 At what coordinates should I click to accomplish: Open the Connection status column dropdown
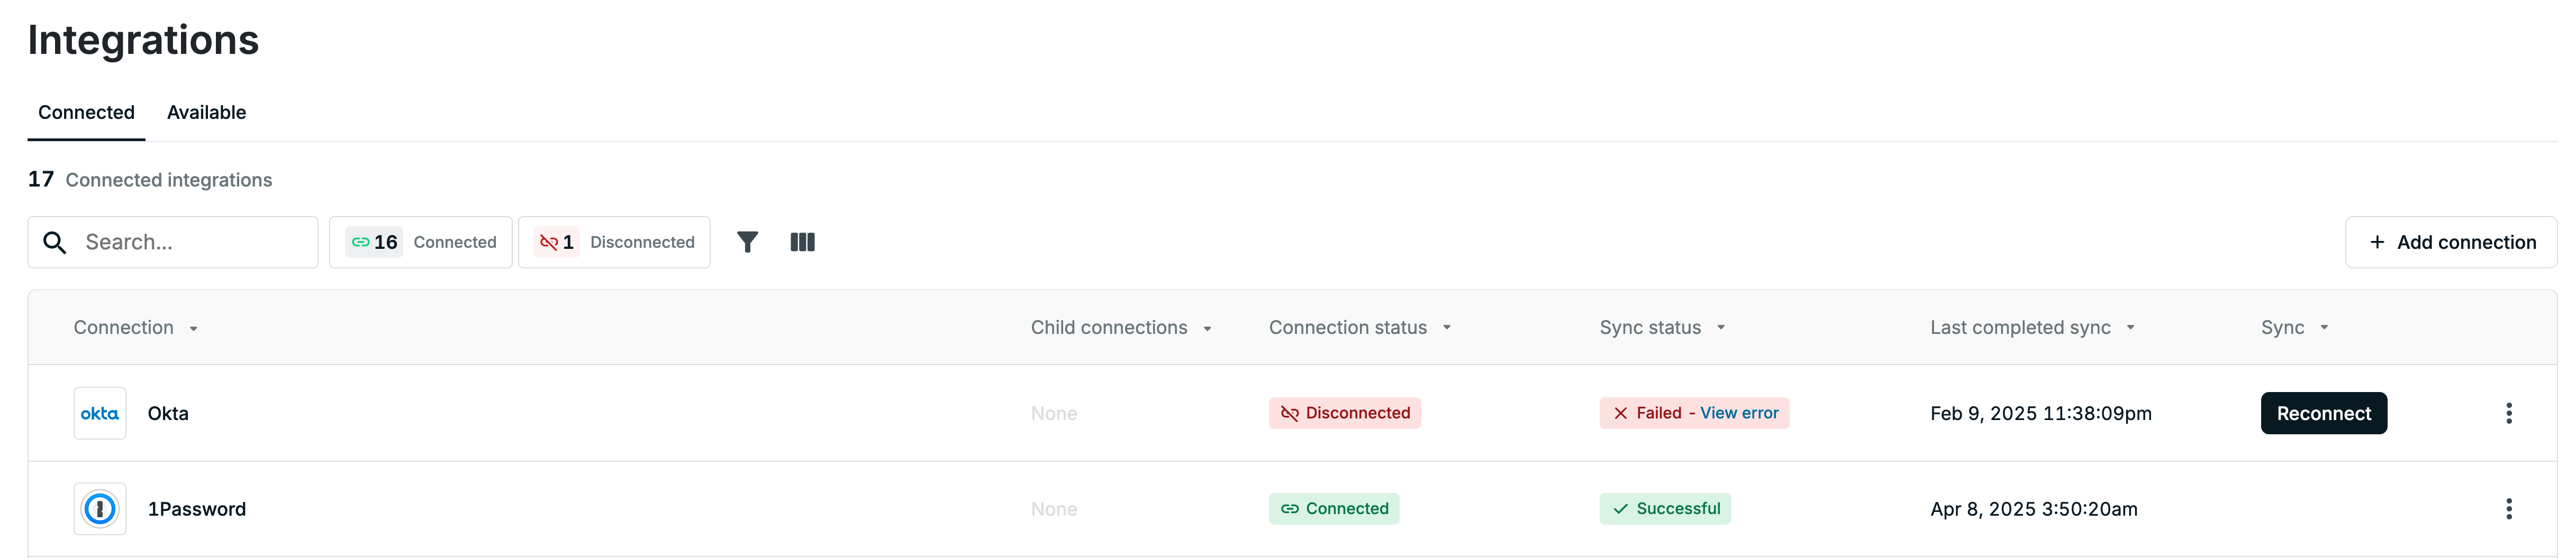(x=1446, y=329)
